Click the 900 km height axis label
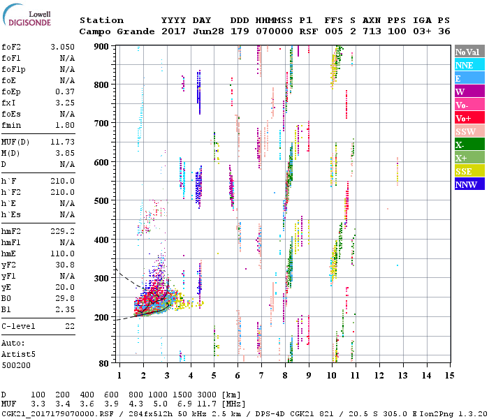Image resolution: width=489 pixels, height=419 pixels. point(103,46)
